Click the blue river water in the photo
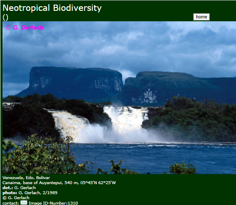The height and width of the screenshot is (205, 236). [151, 156]
